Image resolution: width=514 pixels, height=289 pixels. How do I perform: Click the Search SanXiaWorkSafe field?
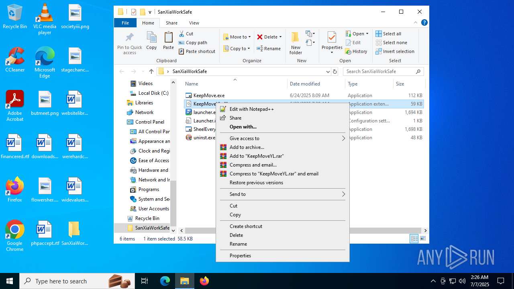383,71
